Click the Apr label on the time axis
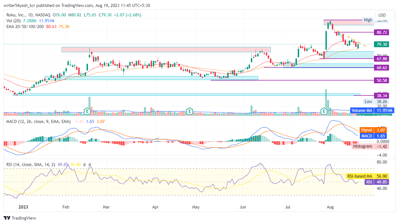 click(155, 207)
